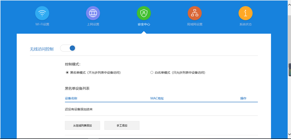Click the 无线访问控制 title
The height and width of the screenshot is (139, 291).
pyautogui.click(x=42, y=49)
